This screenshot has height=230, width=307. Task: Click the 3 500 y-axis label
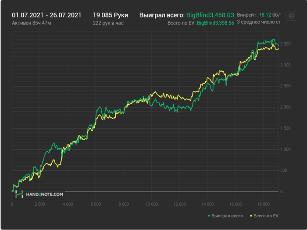(x=286, y=44)
